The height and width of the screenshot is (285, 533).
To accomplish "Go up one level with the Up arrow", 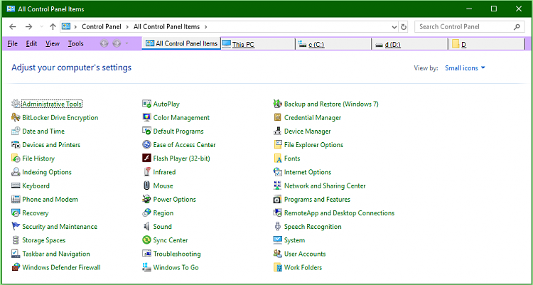I will (53, 27).
